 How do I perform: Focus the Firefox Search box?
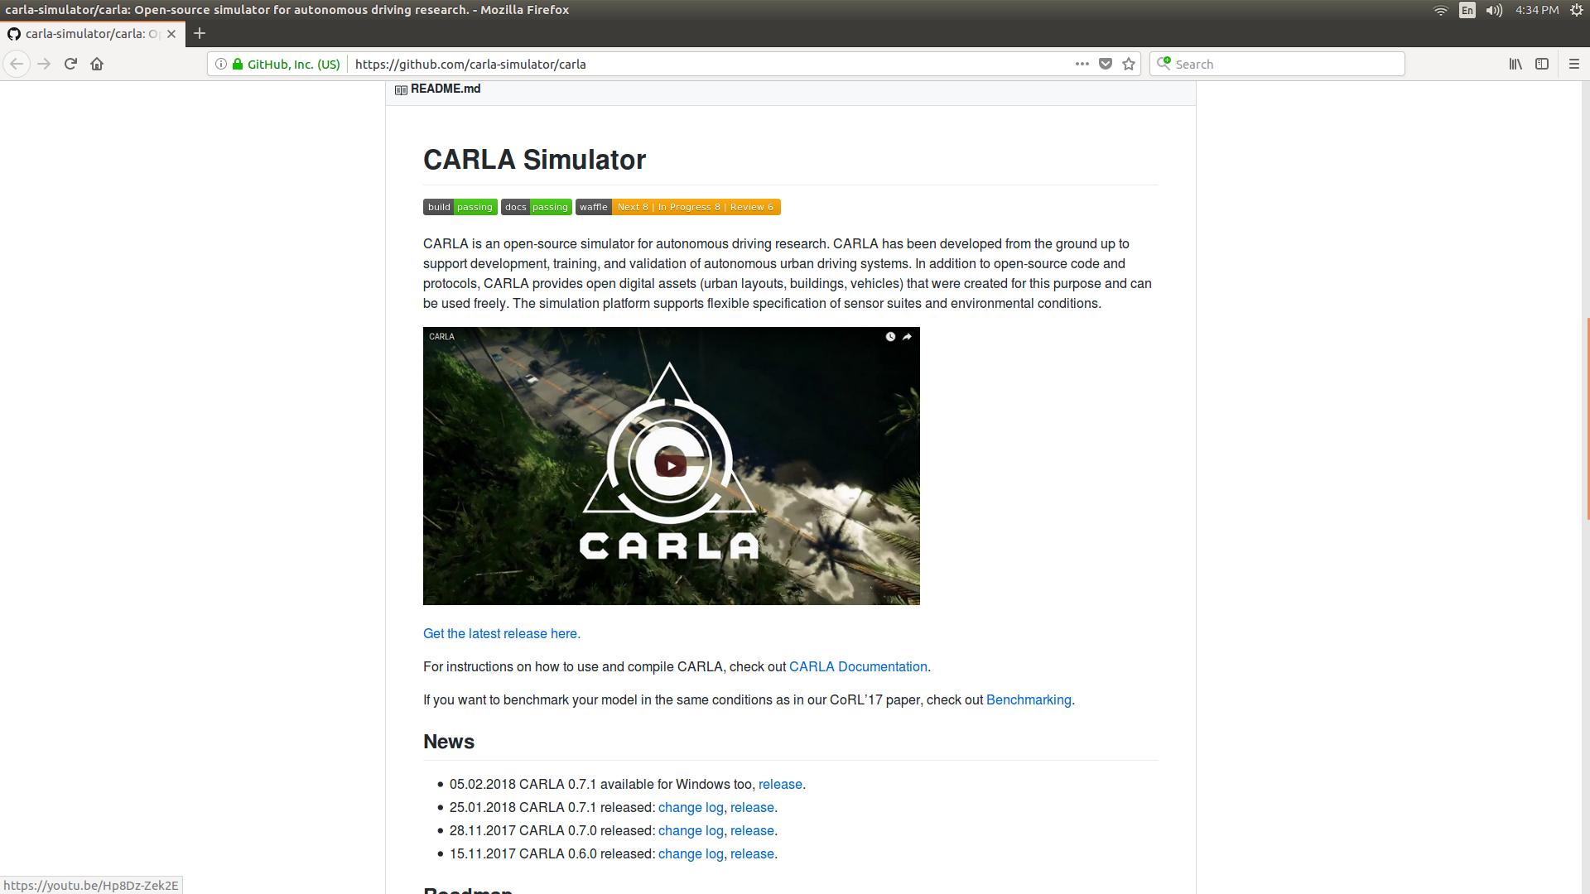pyautogui.click(x=1277, y=64)
